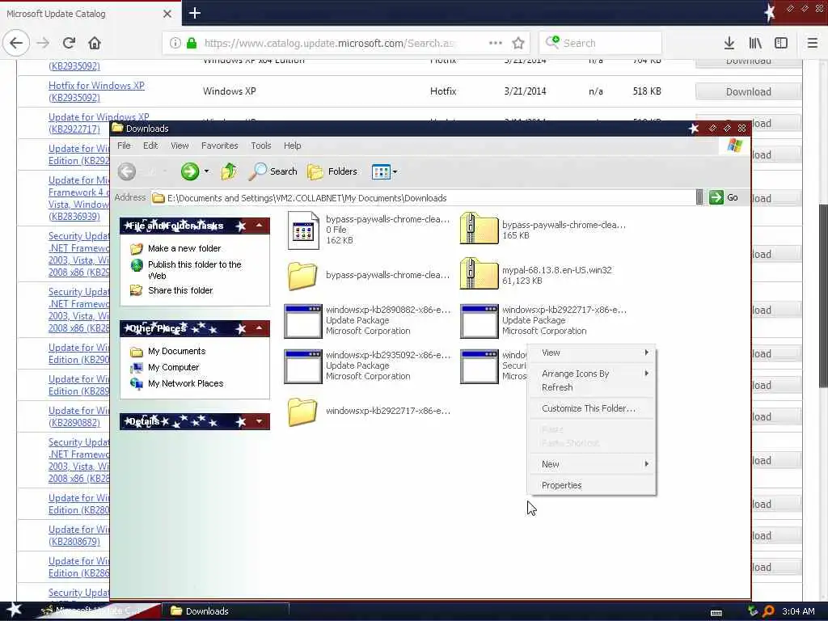This screenshot has width=828, height=621.
Task: Open Search in the Downloads window
Action: point(273,171)
